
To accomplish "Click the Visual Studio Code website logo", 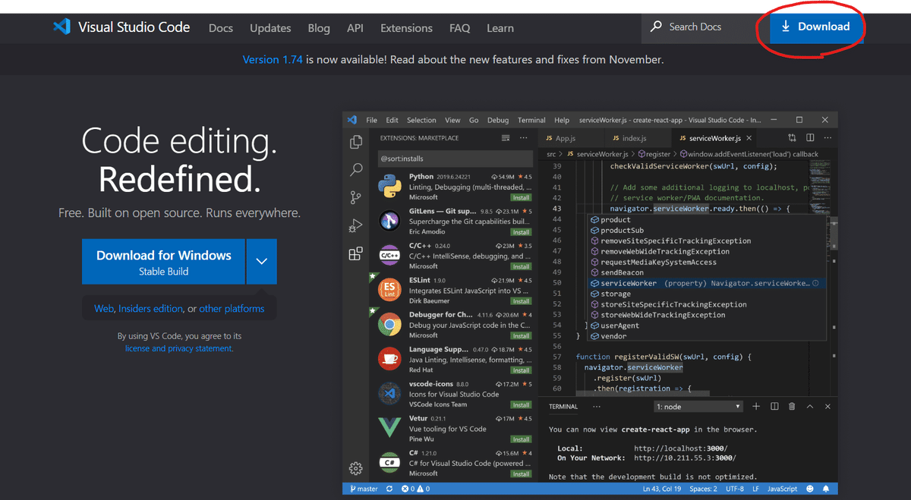I will pos(121,27).
